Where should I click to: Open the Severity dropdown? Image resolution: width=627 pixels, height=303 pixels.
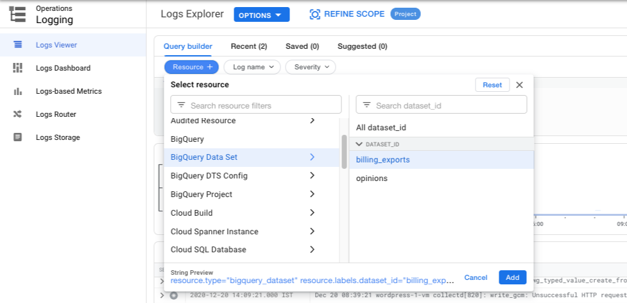[311, 67]
